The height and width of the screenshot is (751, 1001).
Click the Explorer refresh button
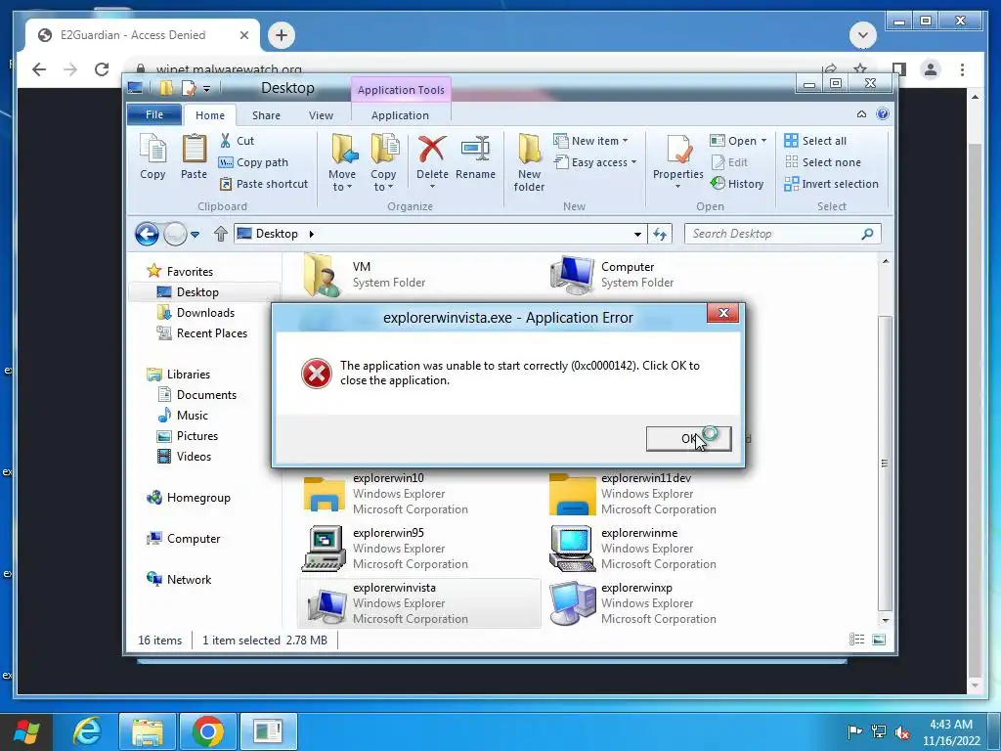coord(660,235)
